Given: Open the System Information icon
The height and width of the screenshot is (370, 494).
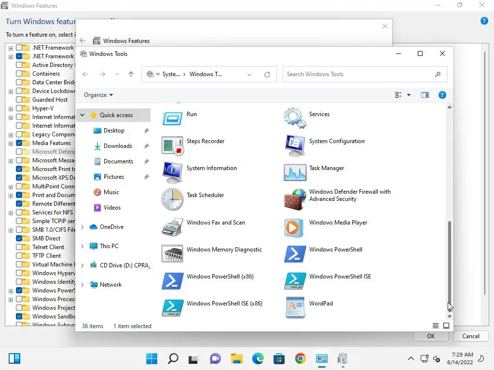Looking at the screenshot, I should [x=172, y=172].
